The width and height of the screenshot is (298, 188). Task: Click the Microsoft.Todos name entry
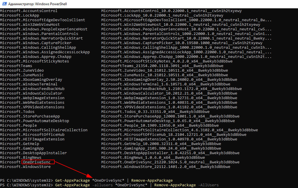point(17,112)
